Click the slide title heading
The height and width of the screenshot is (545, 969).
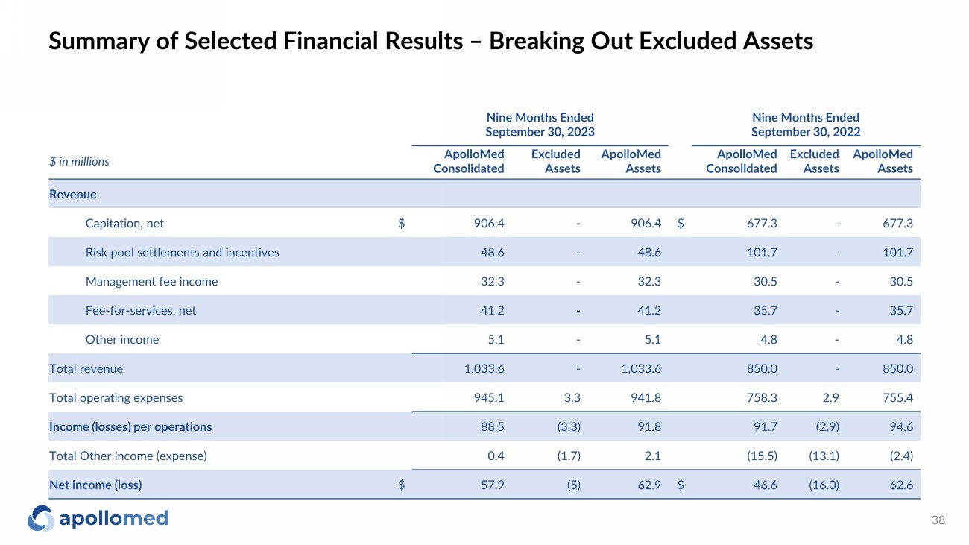click(430, 42)
